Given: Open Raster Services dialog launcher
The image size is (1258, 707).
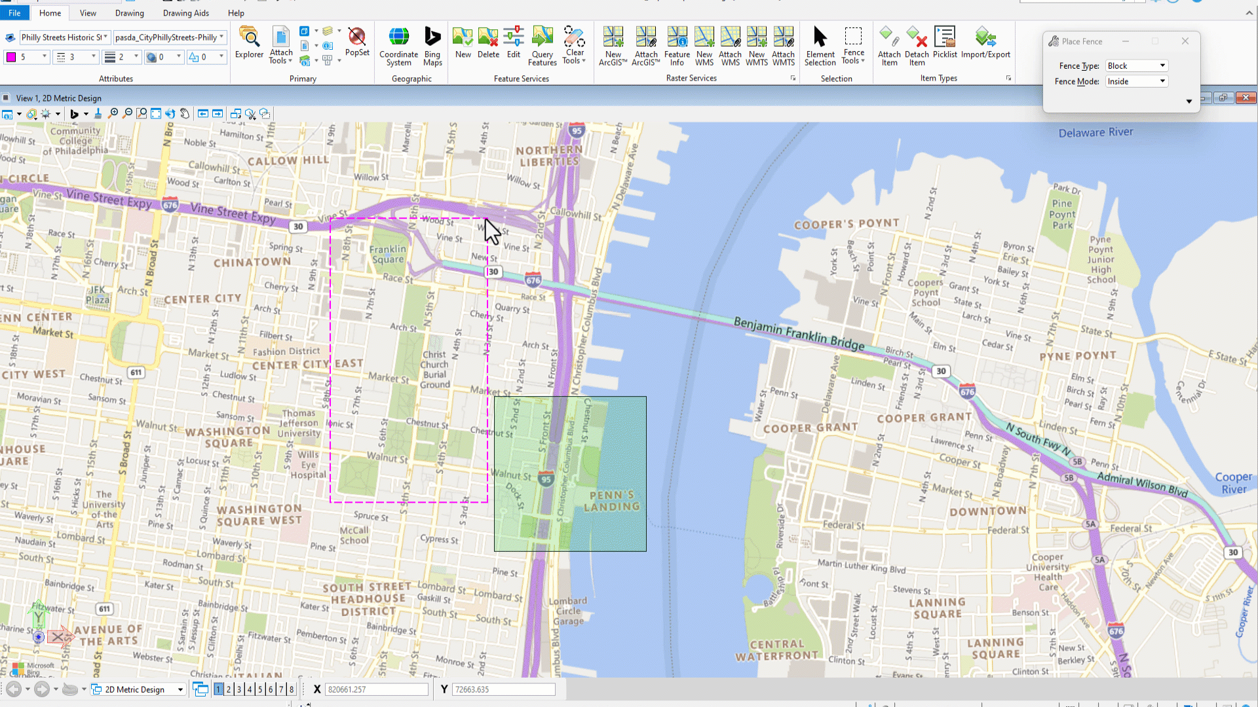Looking at the screenshot, I should click(793, 78).
